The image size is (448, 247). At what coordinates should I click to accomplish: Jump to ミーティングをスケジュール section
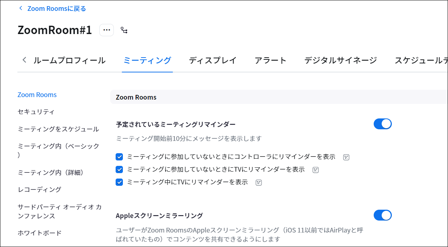click(58, 129)
